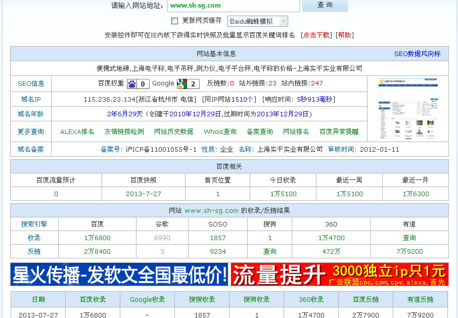Click 最近一周 value 1万5100
This screenshot has width=458, height=318.
point(349,194)
